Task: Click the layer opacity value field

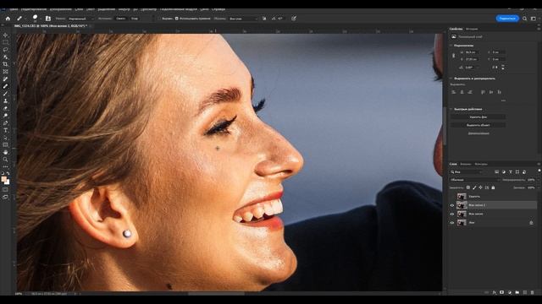Action: pyautogui.click(x=531, y=180)
